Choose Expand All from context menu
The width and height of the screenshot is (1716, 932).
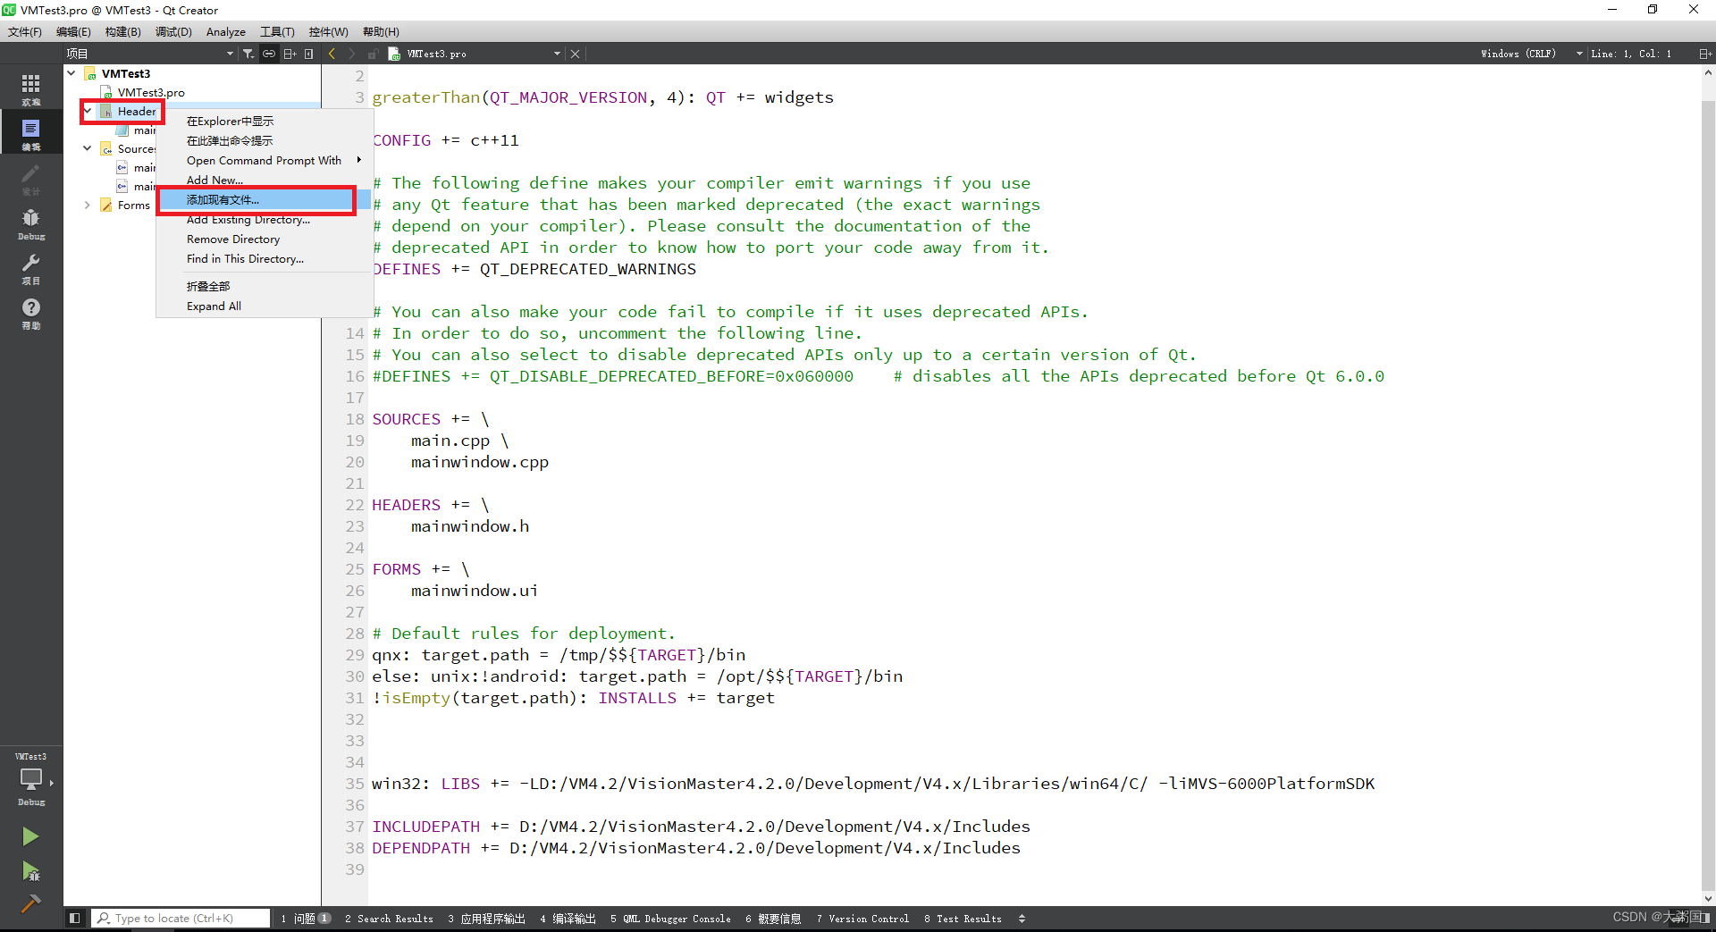[265, 306]
